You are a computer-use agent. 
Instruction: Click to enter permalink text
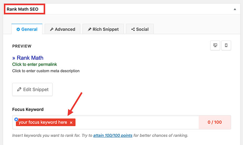click(x=34, y=64)
